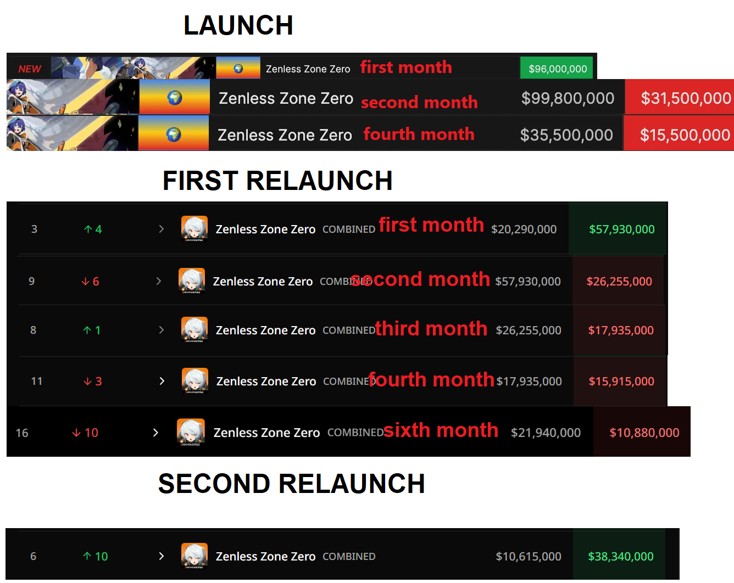
Task: Click the COMBINED label in the rank 6 row
Action: point(349,557)
